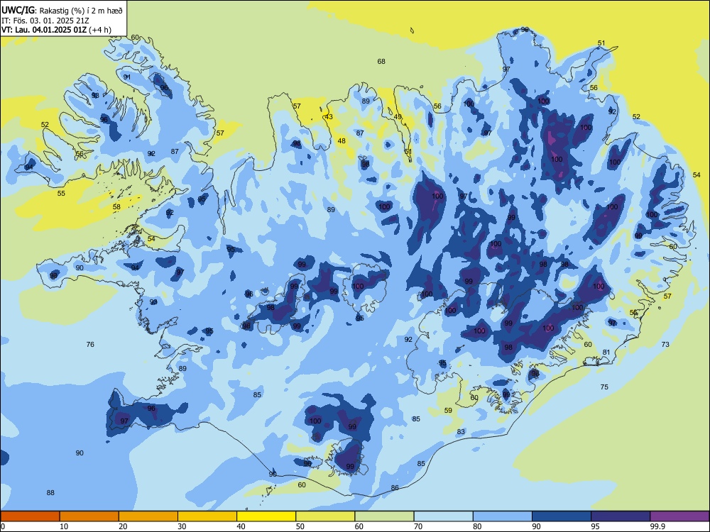Select the purple legend segment above 99.9

click(x=679, y=516)
